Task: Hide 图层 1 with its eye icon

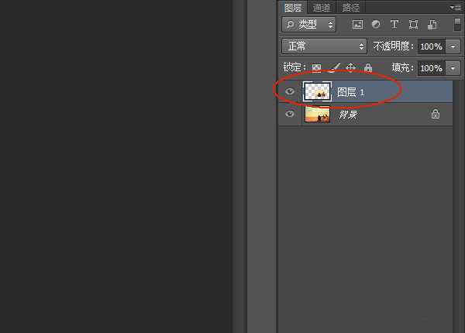Action: point(290,91)
